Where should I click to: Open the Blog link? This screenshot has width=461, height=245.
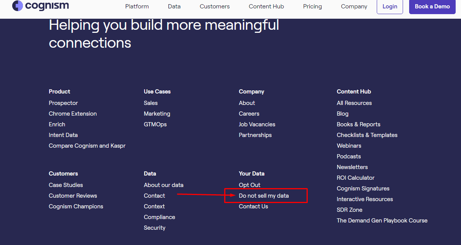(343, 114)
